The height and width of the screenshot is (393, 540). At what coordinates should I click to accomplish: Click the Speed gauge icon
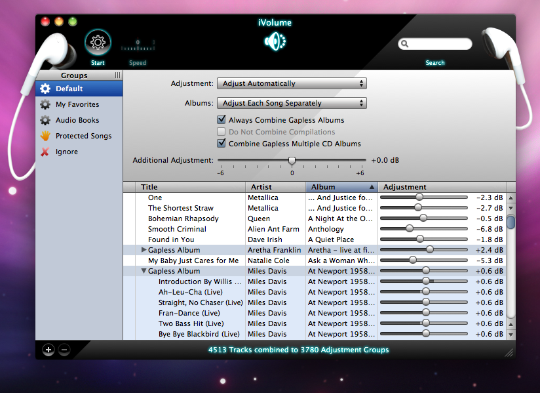[138, 47]
